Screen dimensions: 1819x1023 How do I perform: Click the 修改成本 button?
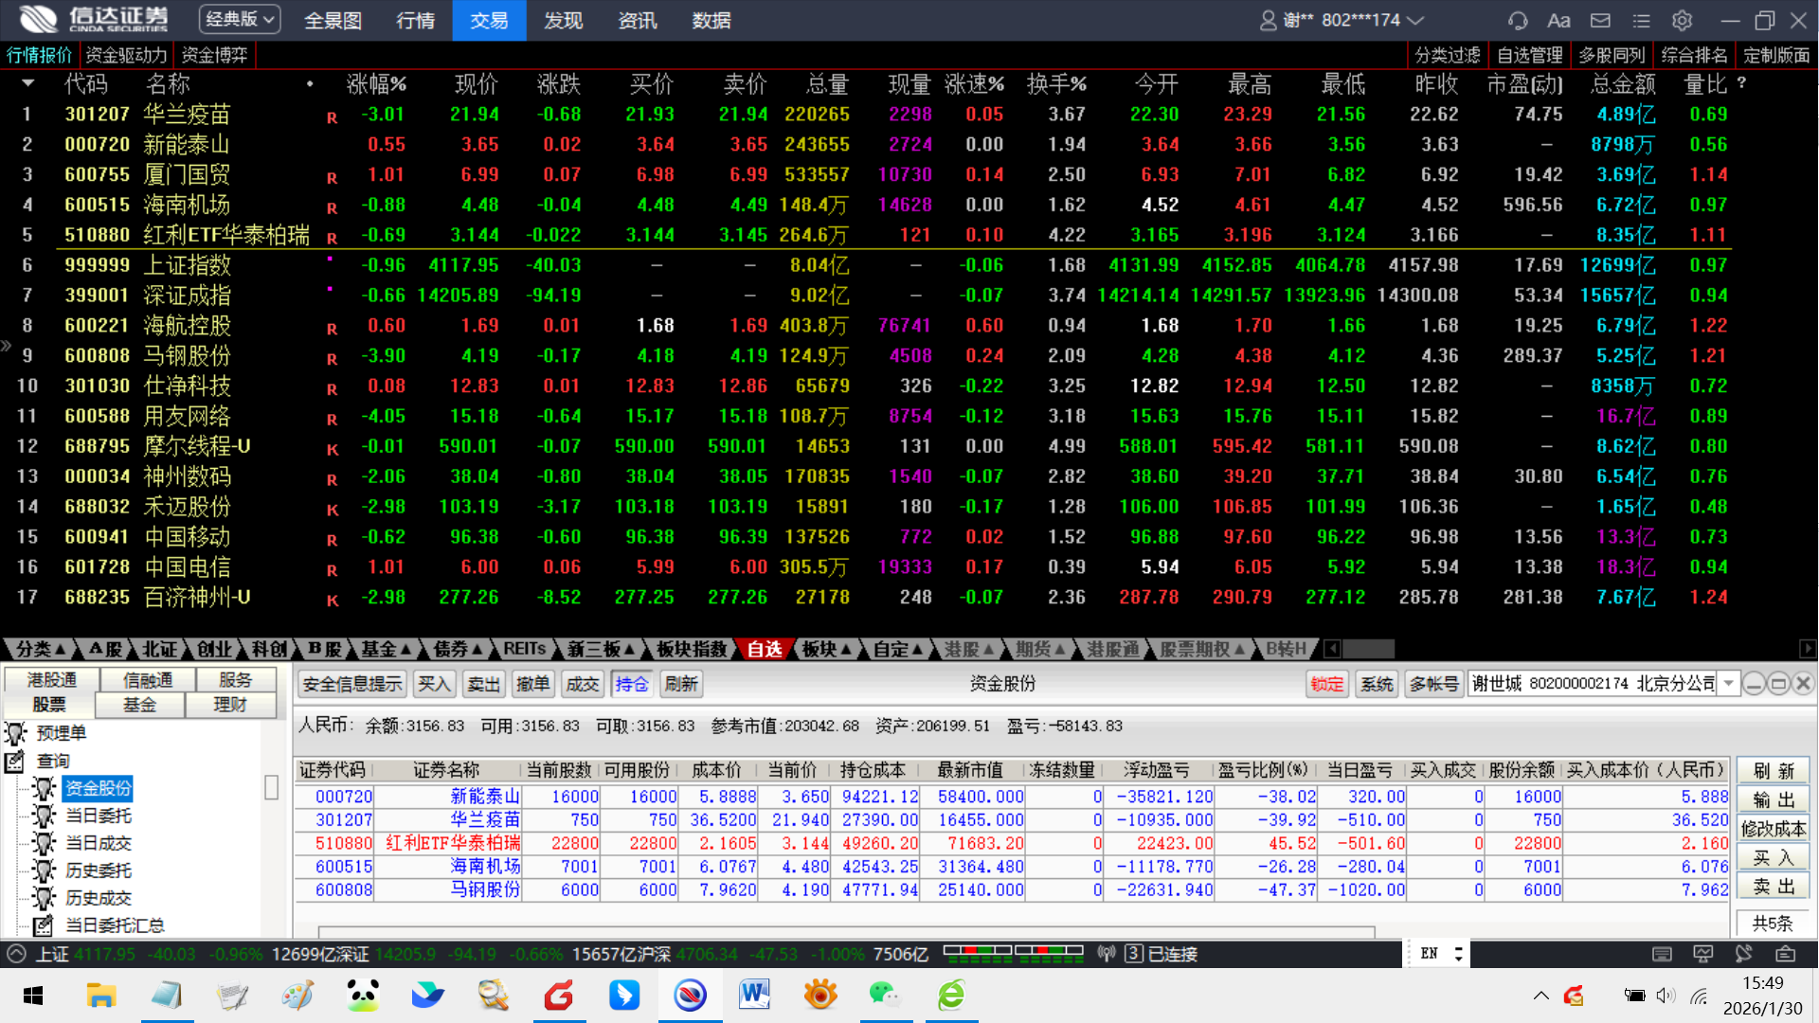[x=1773, y=829]
